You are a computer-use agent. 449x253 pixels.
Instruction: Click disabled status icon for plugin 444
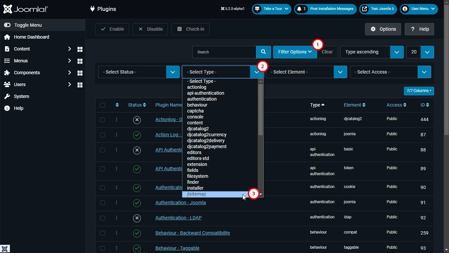(x=137, y=120)
